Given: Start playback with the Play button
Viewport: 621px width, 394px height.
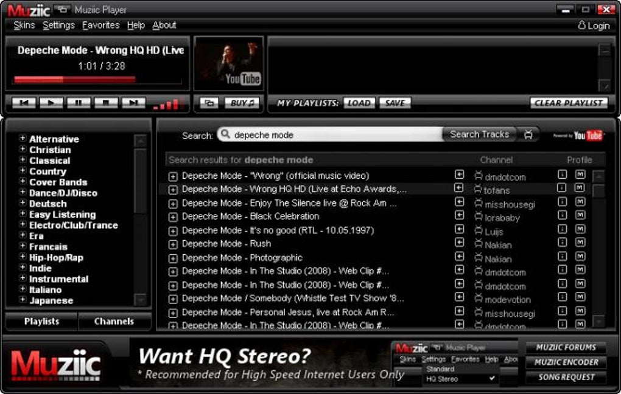Looking at the screenshot, I should (x=51, y=103).
